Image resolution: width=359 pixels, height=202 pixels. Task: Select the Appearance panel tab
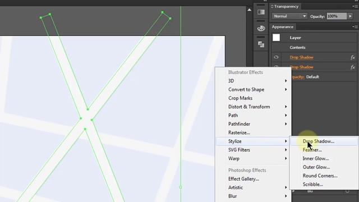tap(283, 27)
